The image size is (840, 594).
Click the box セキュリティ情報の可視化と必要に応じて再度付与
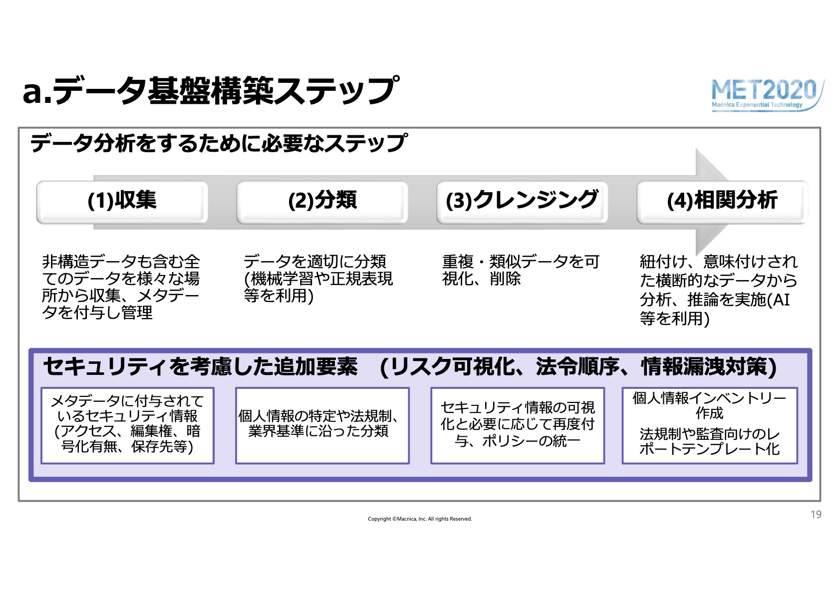pyautogui.click(x=518, y=425)
